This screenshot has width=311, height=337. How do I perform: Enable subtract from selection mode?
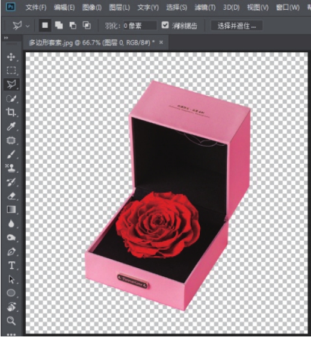(x=73, y=25)
